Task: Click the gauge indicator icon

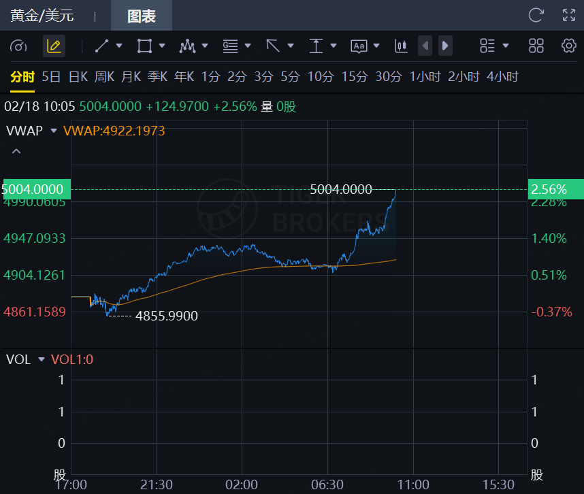Action: point(19,46)
